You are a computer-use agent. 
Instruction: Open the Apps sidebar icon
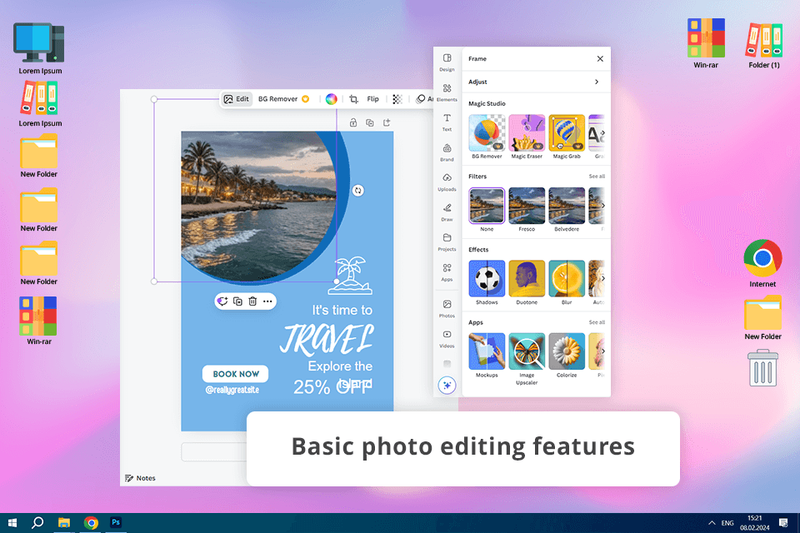point(447,272)
